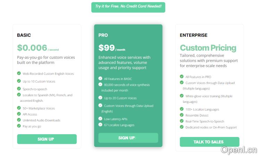260x156 pixels.
Task: Click the checkmark beside Up to 20 Custom Voices
Action: click(100, 98)
